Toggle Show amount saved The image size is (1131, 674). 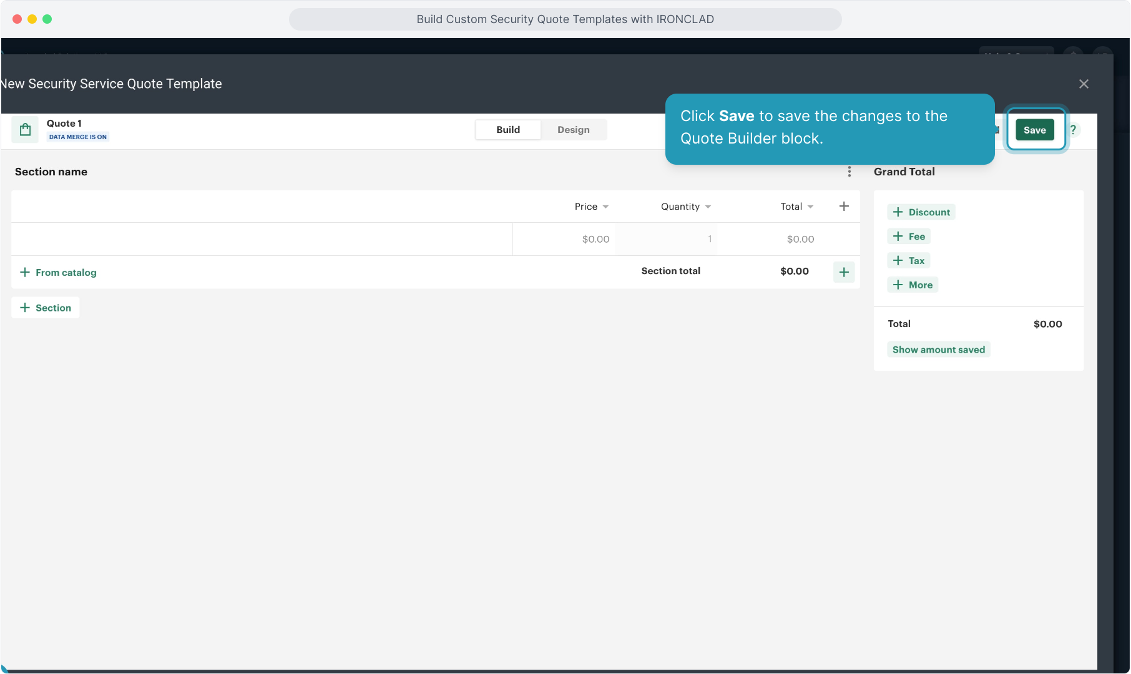click(x=938, y=350)
